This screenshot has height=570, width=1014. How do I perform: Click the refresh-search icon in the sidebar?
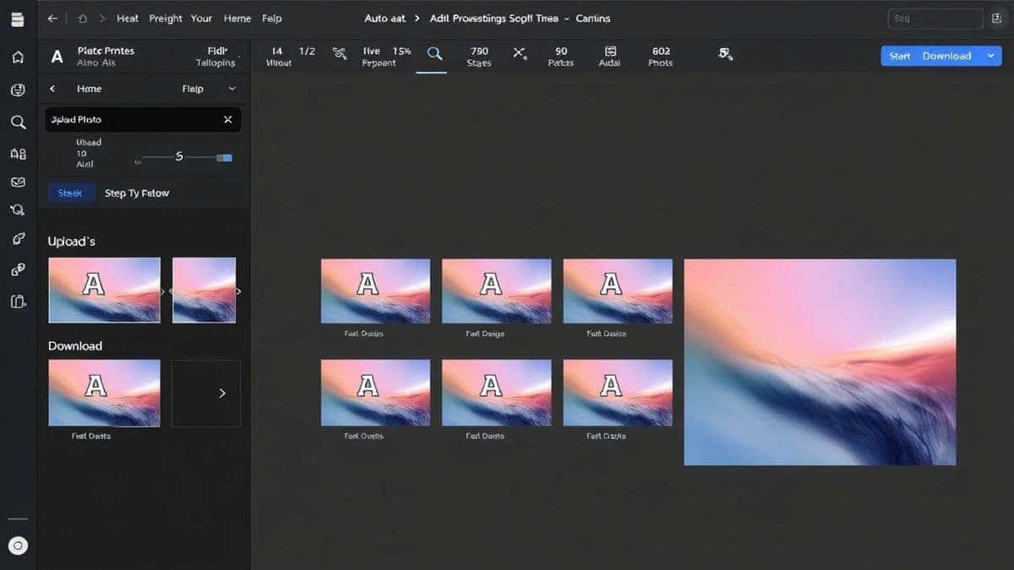tap(18, 210)
